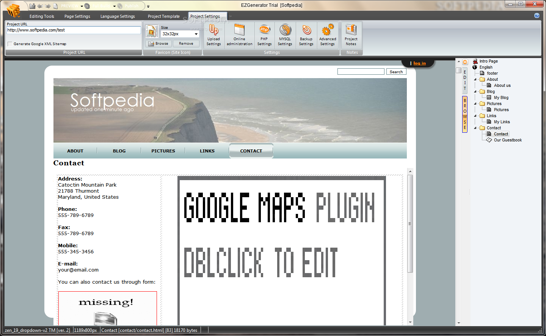Collapse the Pictures folder in tree

coord(475,104)
